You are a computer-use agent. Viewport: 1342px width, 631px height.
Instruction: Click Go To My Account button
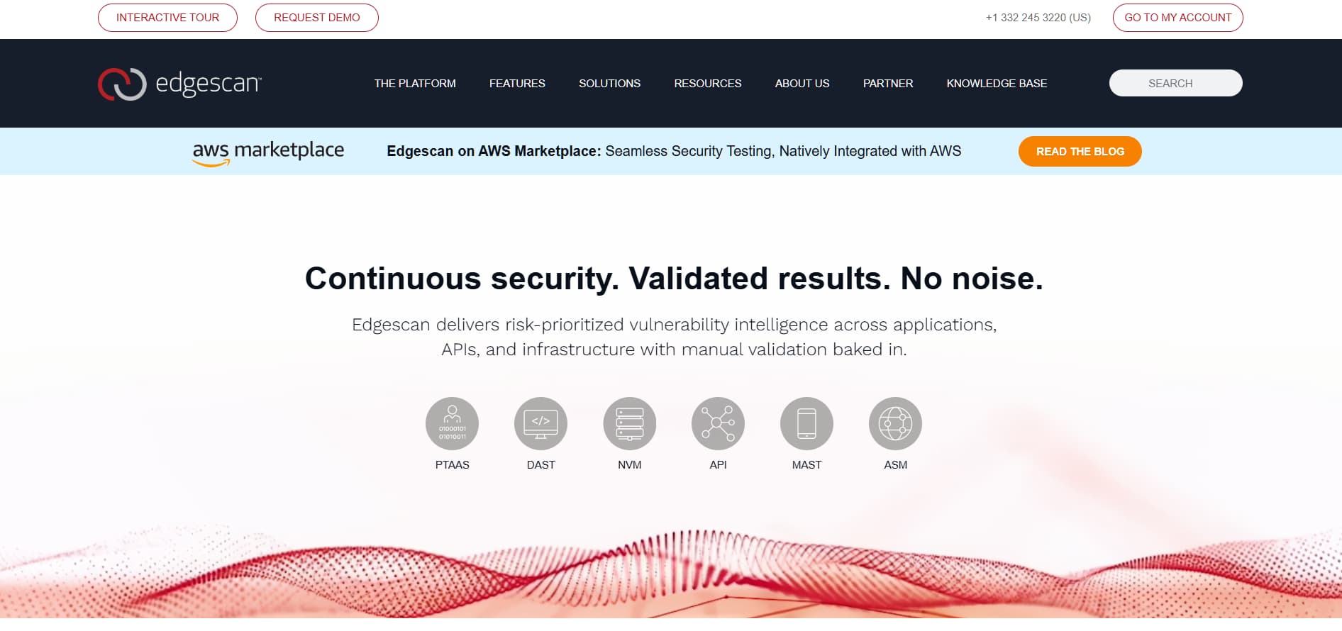point(1178,18)
